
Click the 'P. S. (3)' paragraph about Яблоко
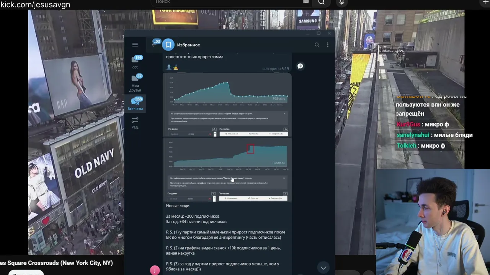pyautogui.click(x=222, y=266)
